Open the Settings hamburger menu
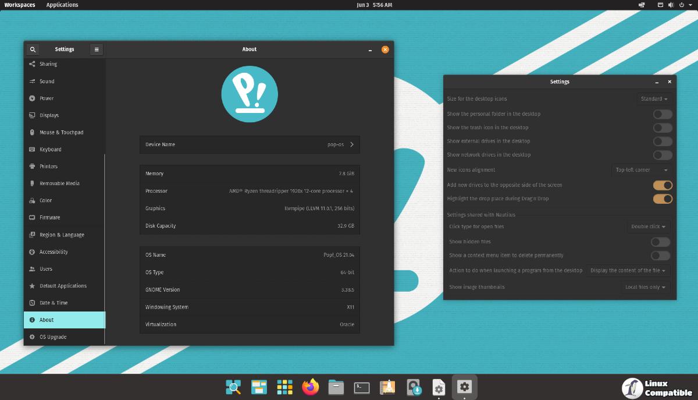This screenshot has width=698, height=400. [x=97, y=49]
